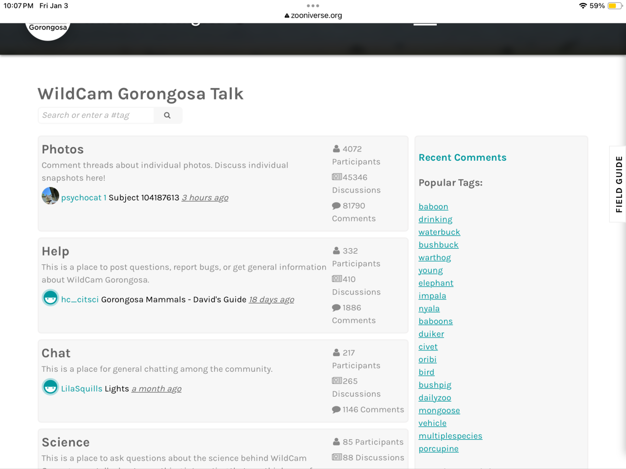Select the 'waterbuck' popular tag
Image resolution: width=626 pixels, height=469 pixels.
point(439,232)
